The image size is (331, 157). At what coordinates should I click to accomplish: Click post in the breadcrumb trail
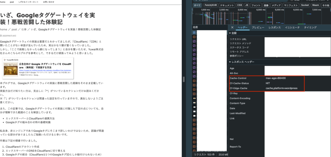point(14,29)
